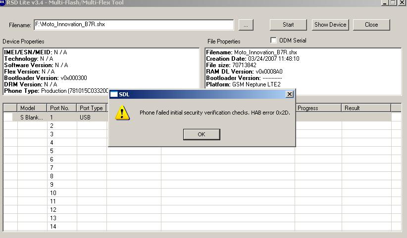Viewport: 407px width, 238px height.
Task: Click the yellow warning icon in SDL dialog
Action: (x=122, y=113)
